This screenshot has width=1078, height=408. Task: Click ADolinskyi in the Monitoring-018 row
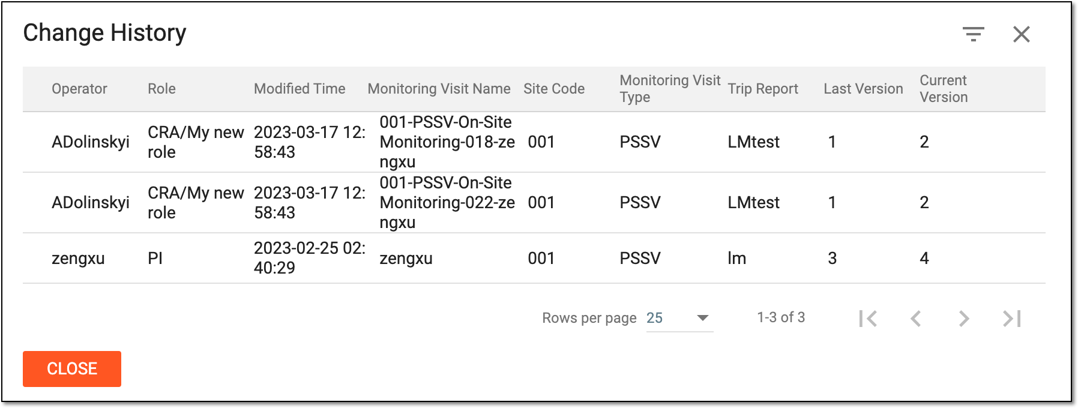point(91,142)
